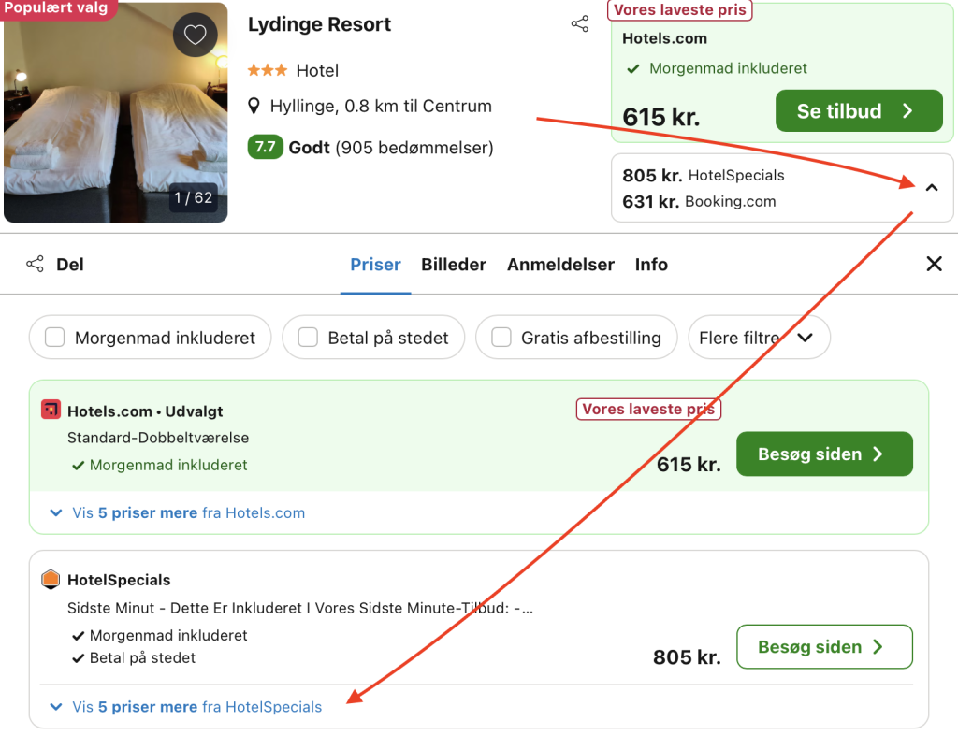958x735 pixels.
Task: Expand 5 more prices from Hotels.com
Action: click(x=178, y=512)
